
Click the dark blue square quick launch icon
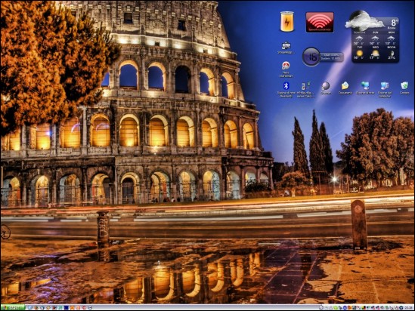67,307
